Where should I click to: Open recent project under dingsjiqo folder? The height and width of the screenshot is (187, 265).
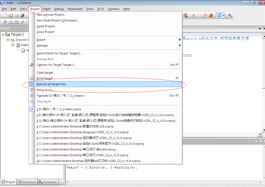(x=106, y=132)
